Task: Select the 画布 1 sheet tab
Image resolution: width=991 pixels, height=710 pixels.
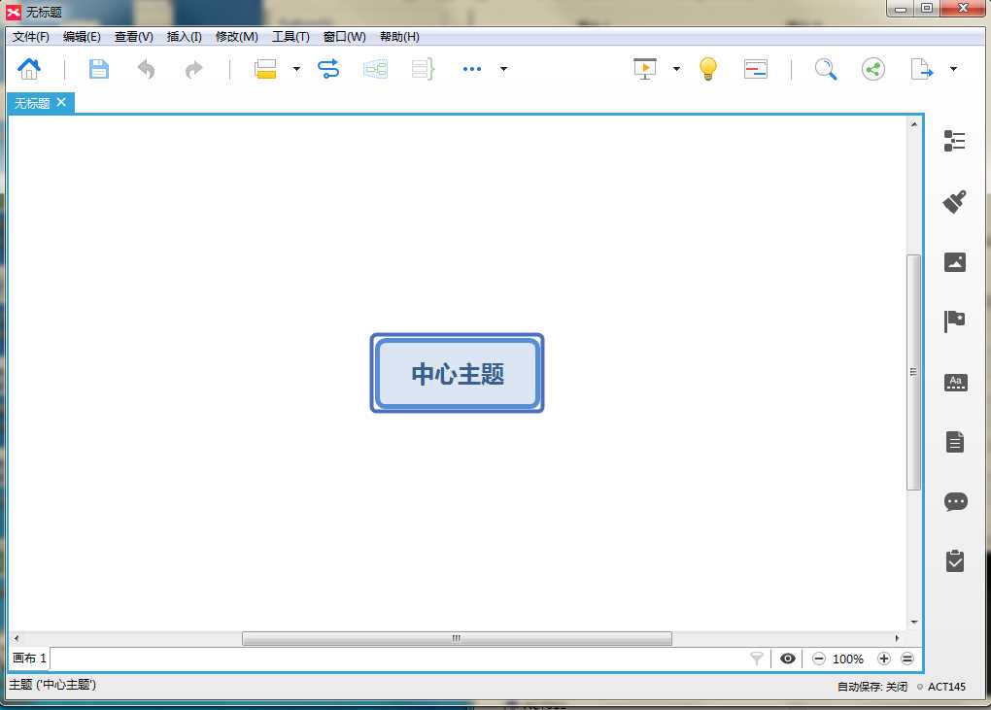Action: click(30, 659)
